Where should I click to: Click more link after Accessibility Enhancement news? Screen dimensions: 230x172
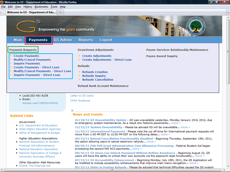194,163
